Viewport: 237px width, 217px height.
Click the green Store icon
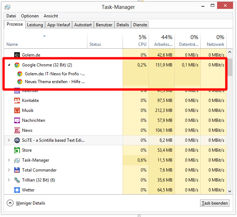(17, 150)
